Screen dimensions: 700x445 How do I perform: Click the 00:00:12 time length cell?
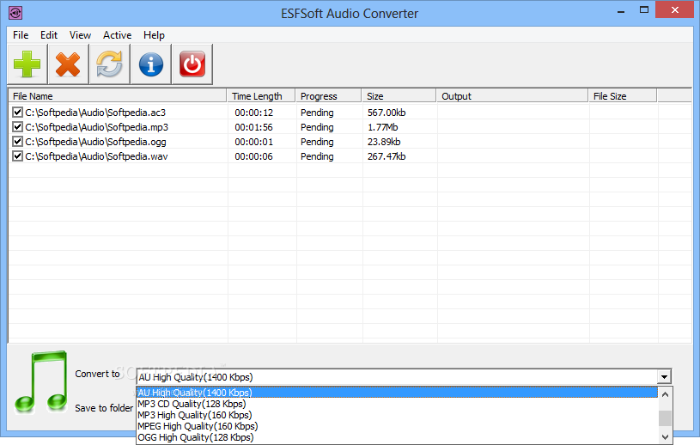pyautogui.click(x=253, y=113)
